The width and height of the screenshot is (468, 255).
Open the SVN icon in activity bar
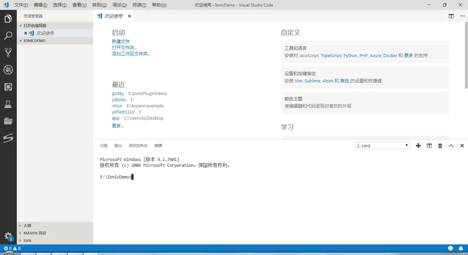point(8,138)
